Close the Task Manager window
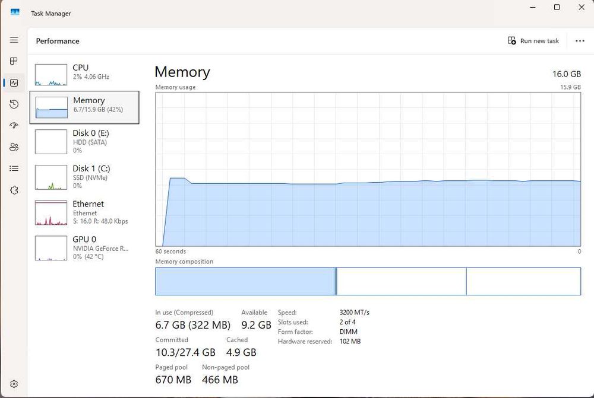 pyautogui.click(x=582, y=7)
